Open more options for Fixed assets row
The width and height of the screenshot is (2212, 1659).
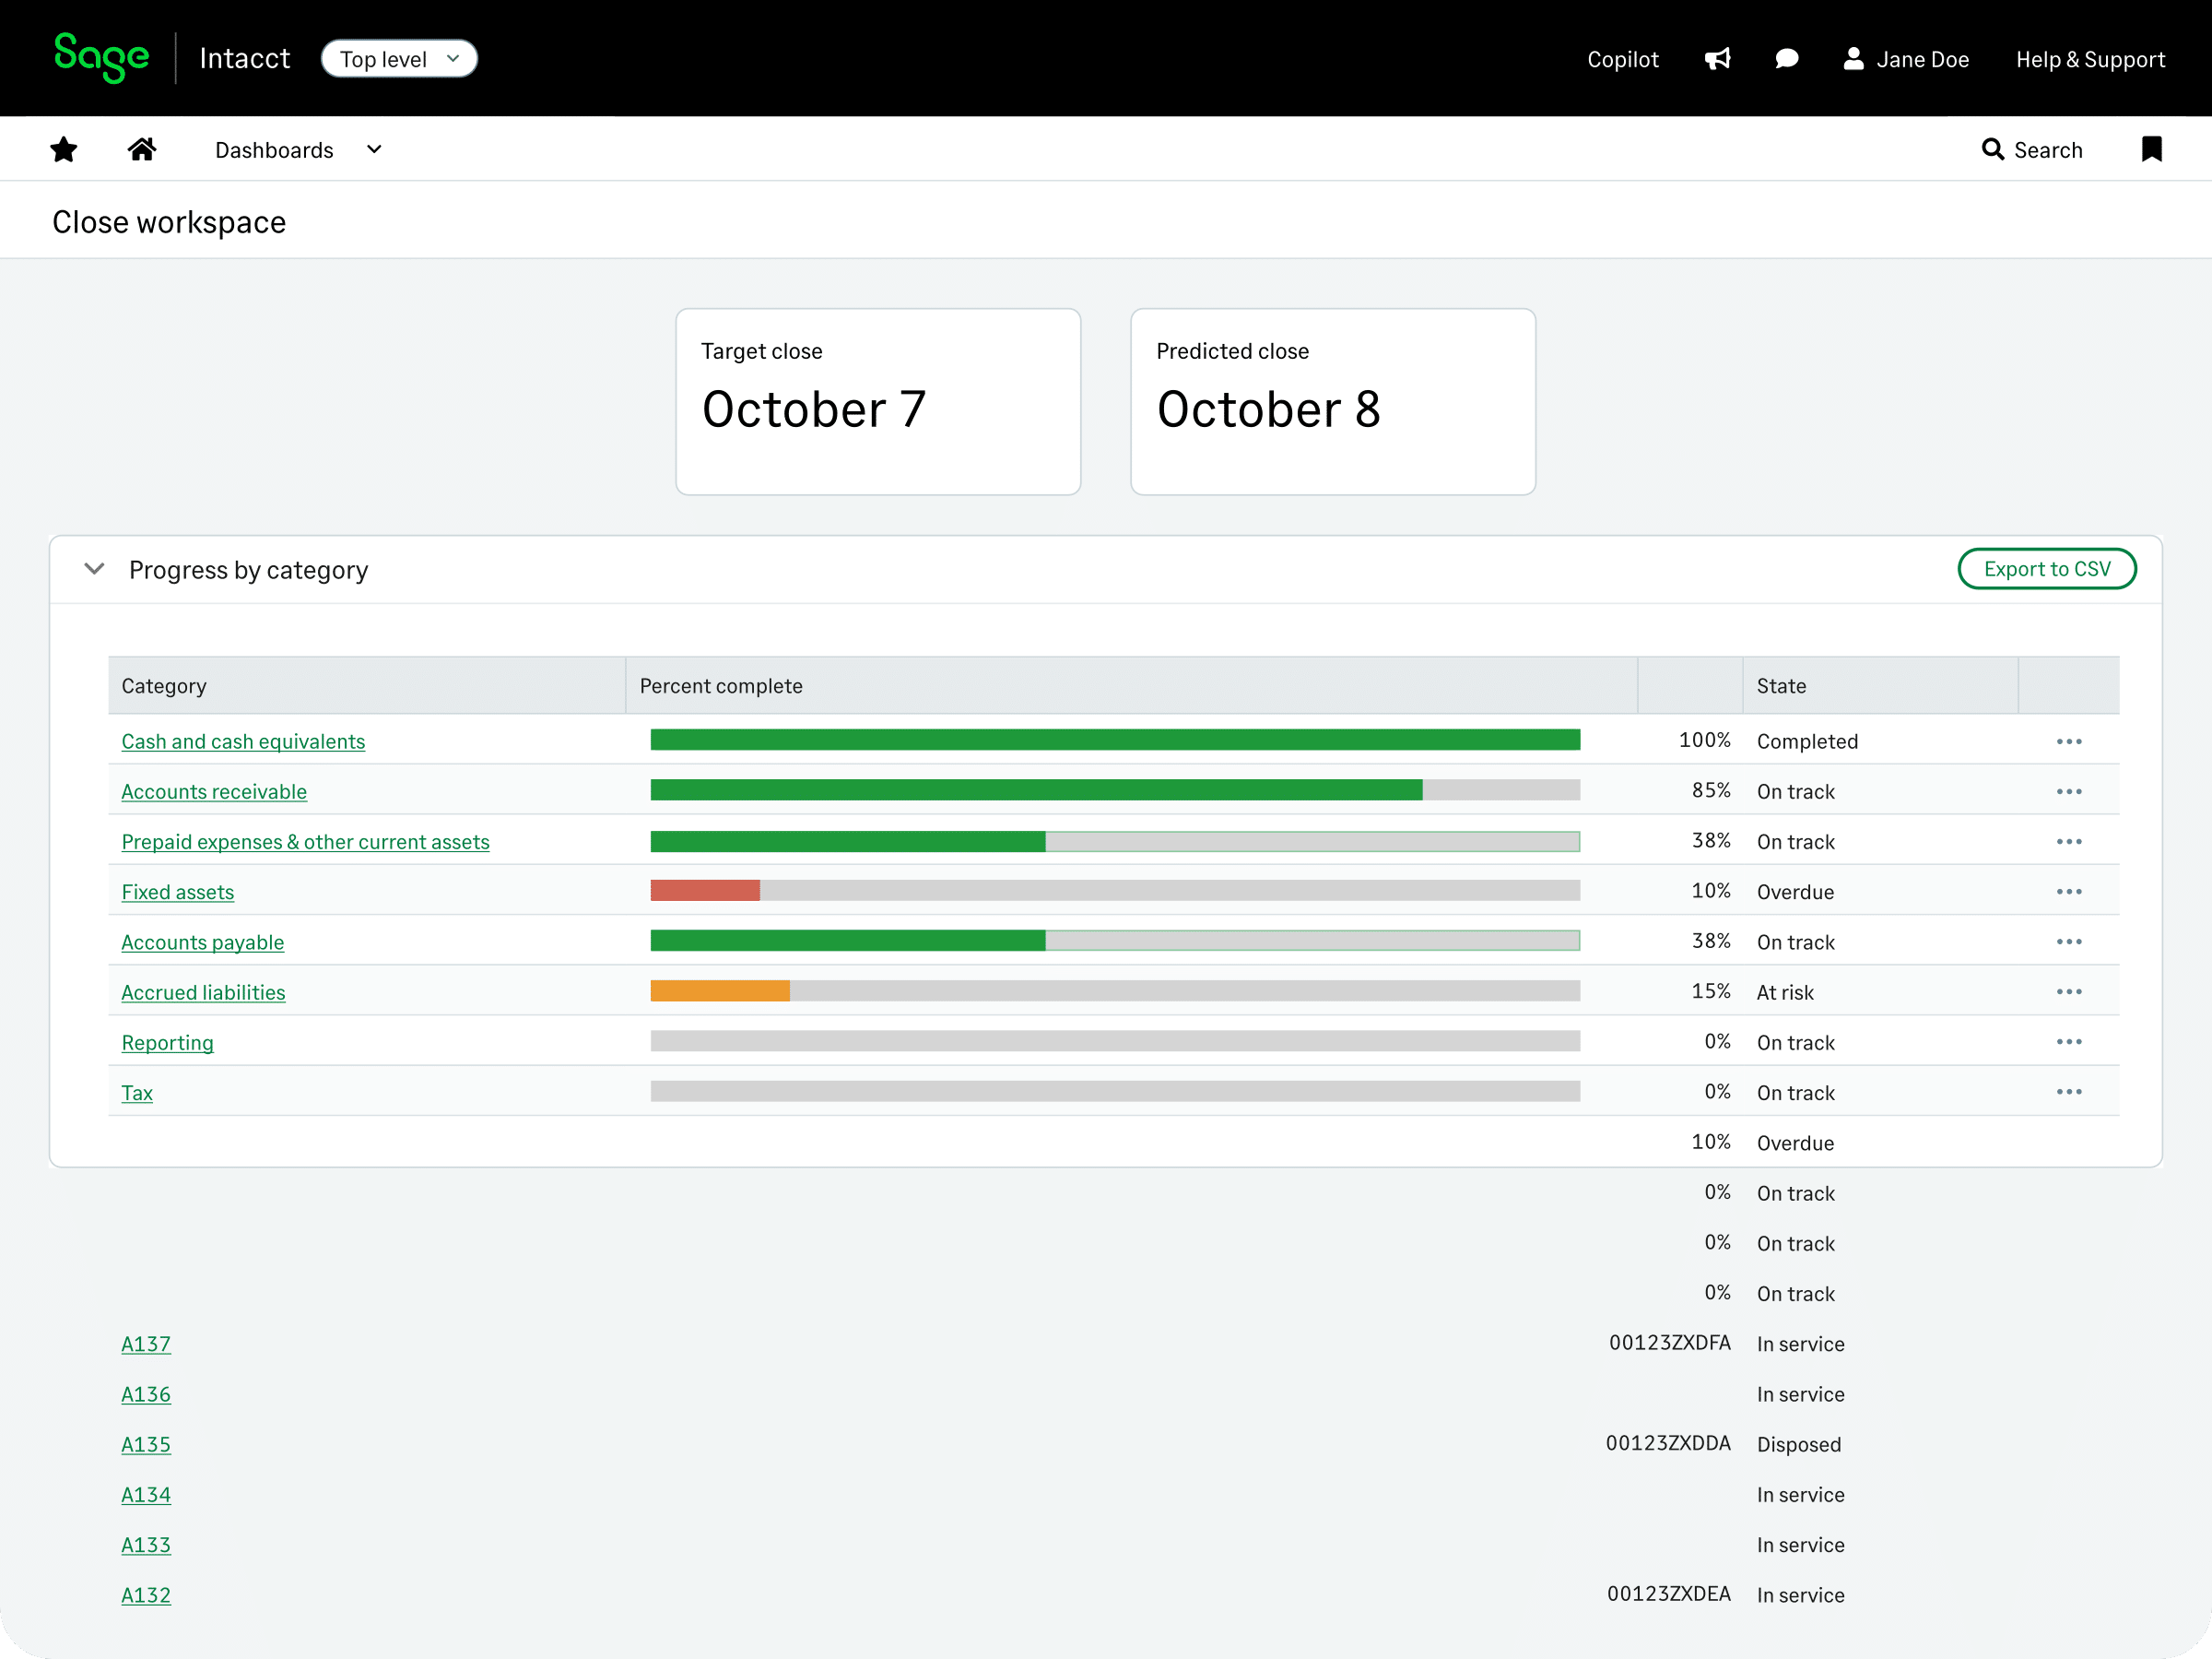(x=2069, y=892)
